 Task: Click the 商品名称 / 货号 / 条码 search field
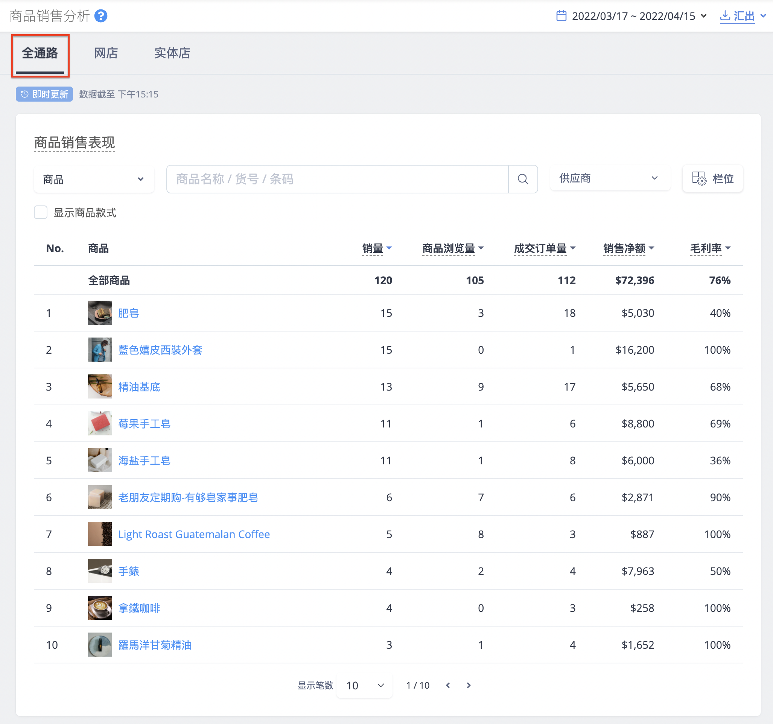(337, 179)
